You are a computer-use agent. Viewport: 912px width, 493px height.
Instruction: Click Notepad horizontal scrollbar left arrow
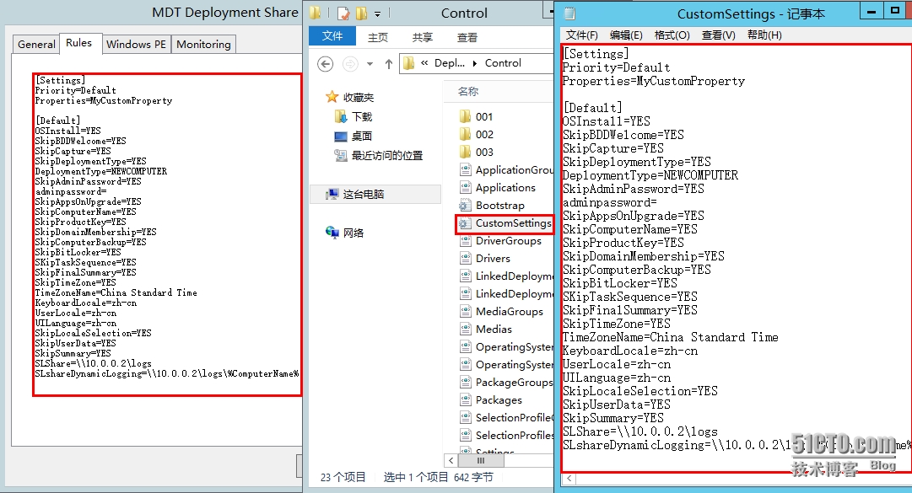(x=569, y=479)
